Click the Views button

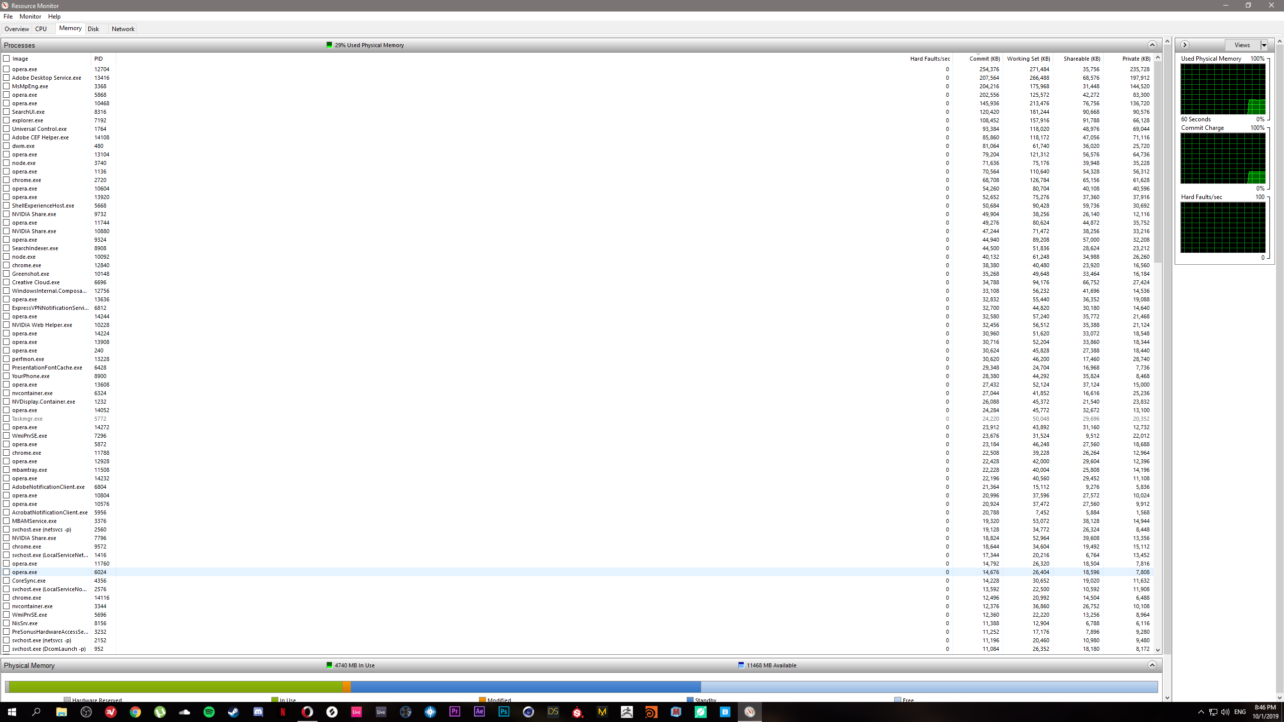(x=1242, y=45)
